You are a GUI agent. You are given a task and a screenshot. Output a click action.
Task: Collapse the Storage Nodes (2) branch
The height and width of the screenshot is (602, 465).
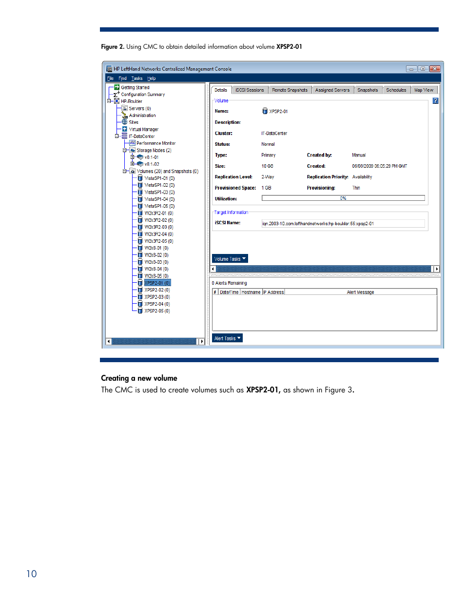pyautogui.click(x=125, y=150)
